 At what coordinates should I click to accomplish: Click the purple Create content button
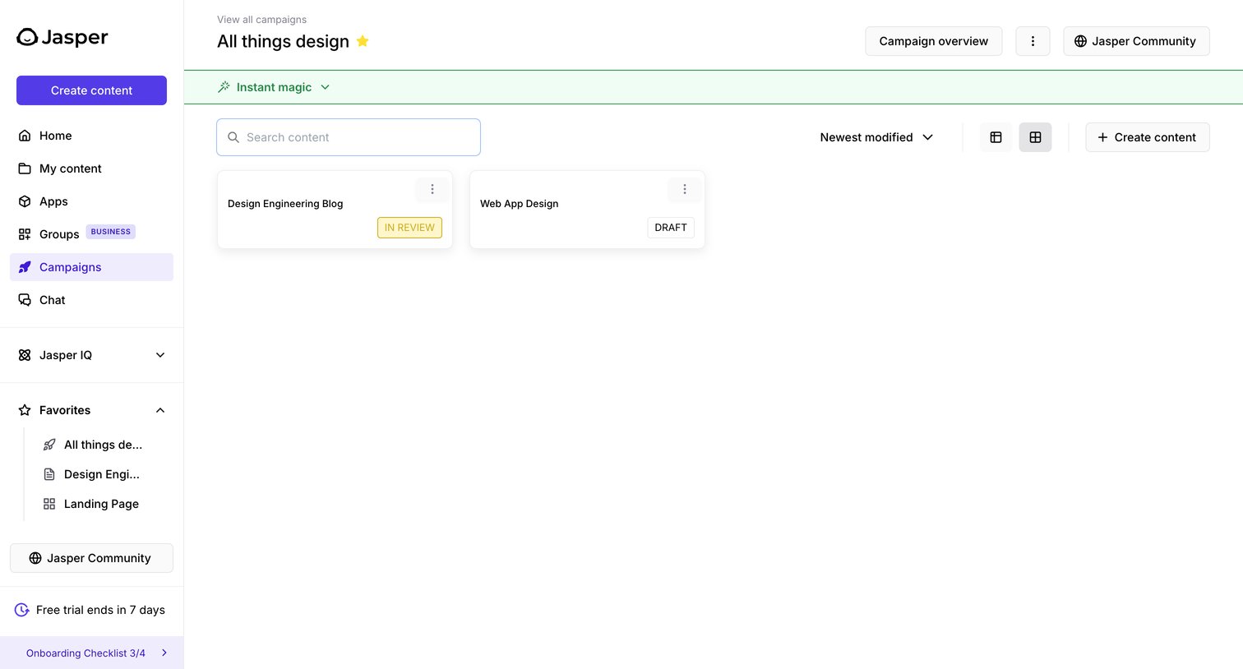(91, 90)
